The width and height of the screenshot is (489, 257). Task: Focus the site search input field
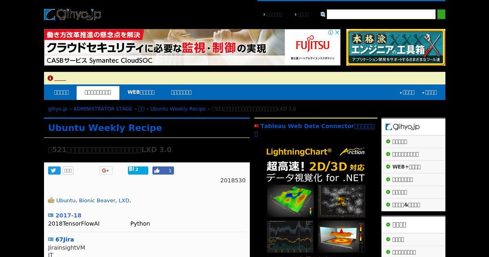pyautogui.click(x=381, y=14)
